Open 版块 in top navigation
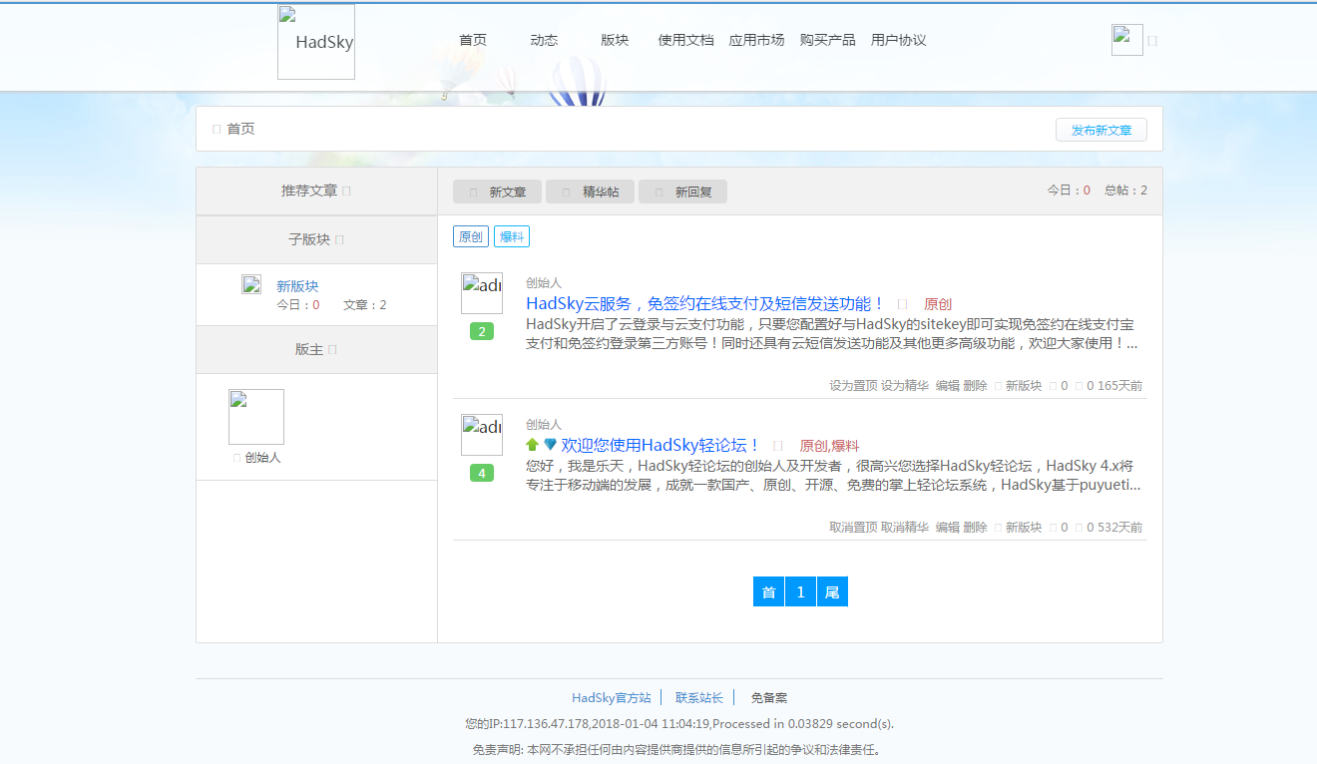1317x764 pixels. (x=615, y=40)
